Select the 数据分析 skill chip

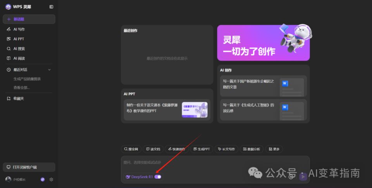(251, 149)
